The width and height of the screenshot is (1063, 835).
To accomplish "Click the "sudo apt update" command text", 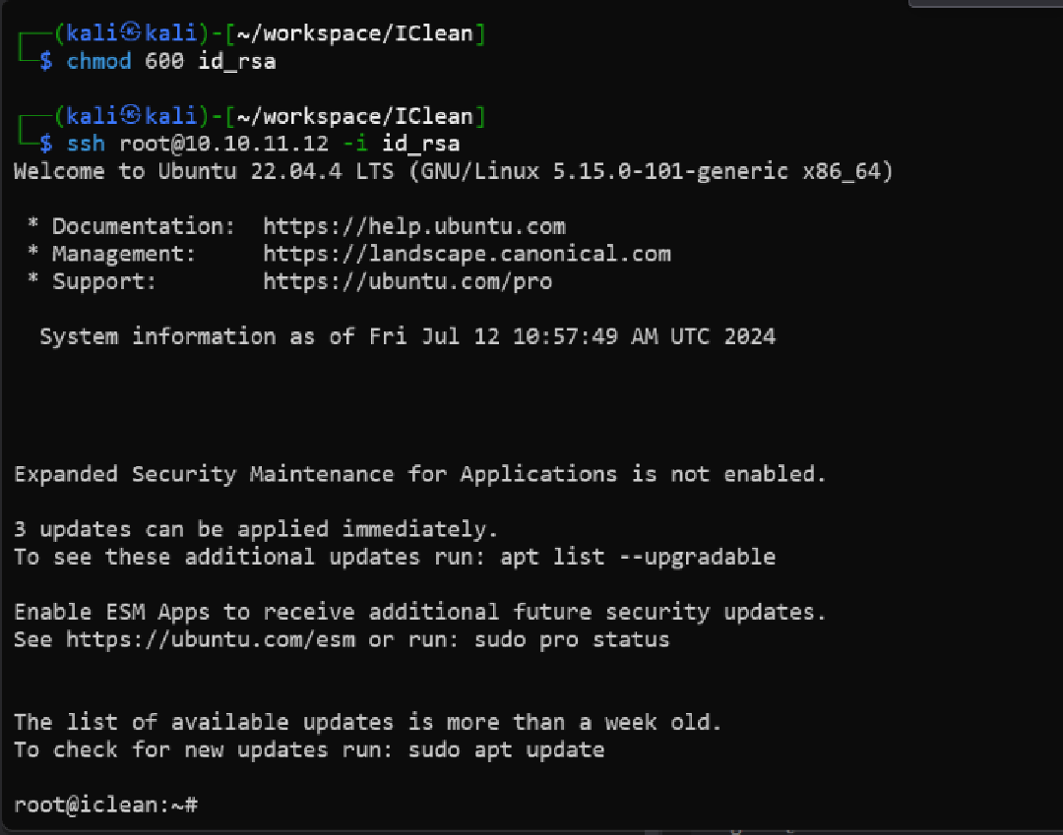I will tap(505, 750).
